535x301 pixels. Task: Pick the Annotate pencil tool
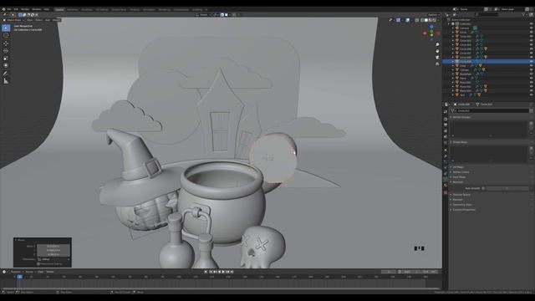6,74
